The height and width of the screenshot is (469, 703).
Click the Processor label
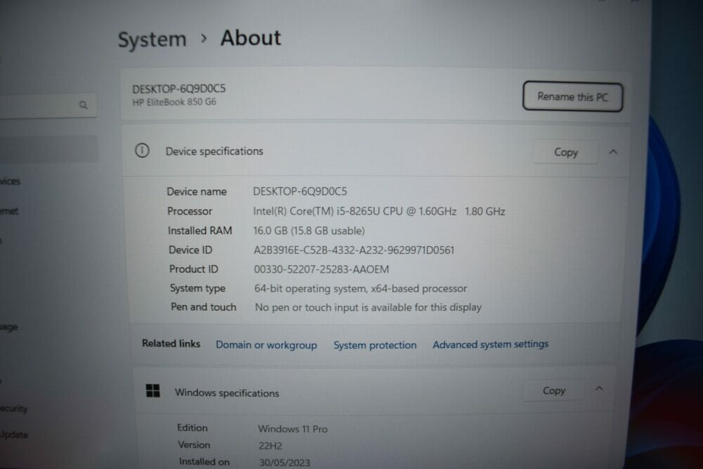point(190,211)
